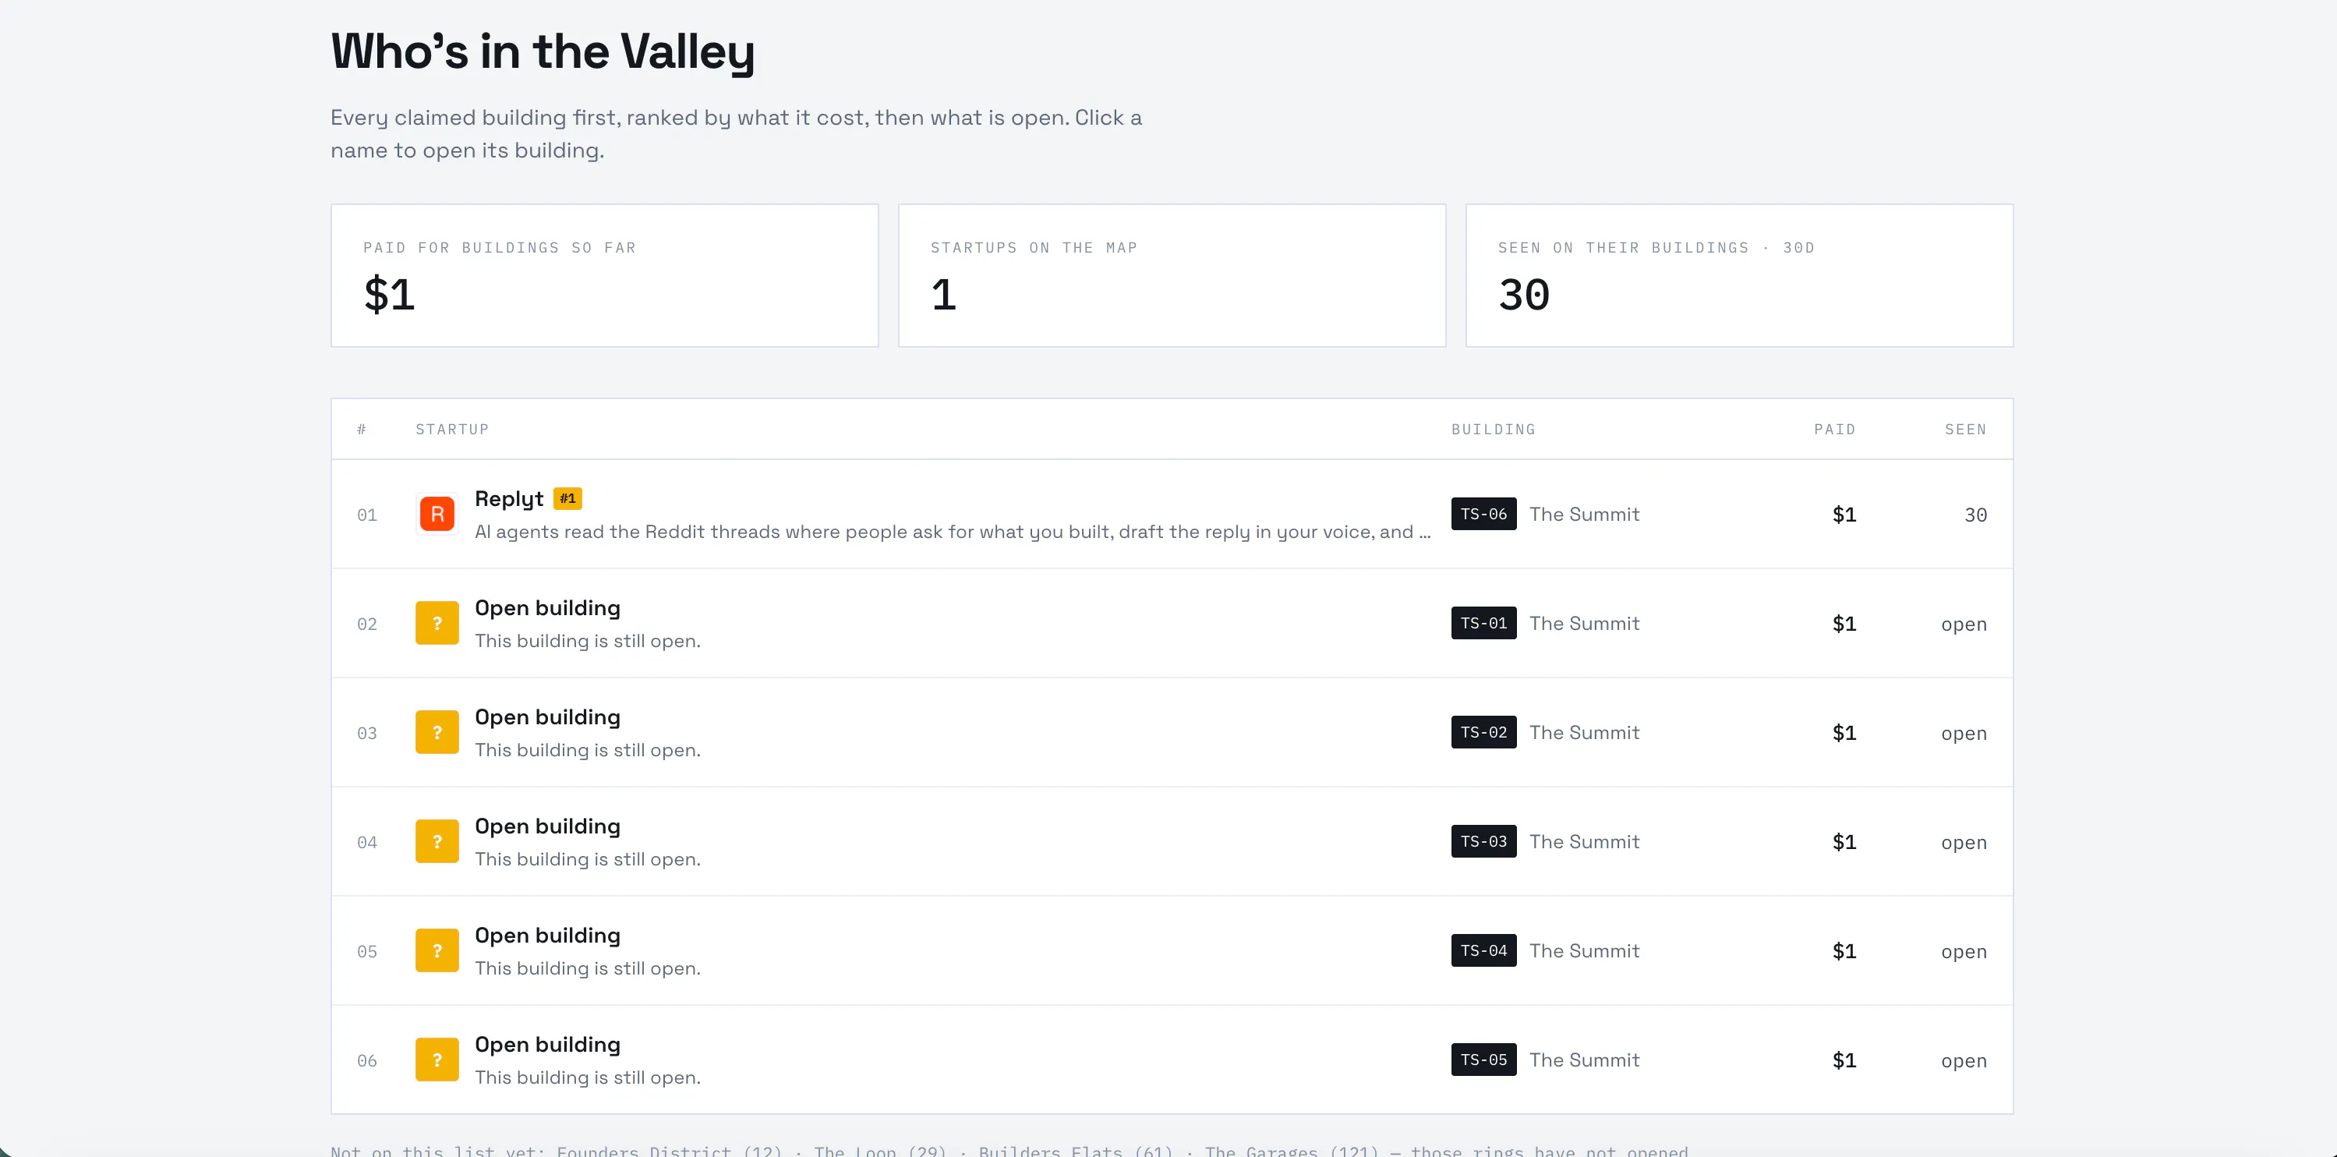2337x1157 pixels.
Task: Click the row number 02
Action: 366,624
